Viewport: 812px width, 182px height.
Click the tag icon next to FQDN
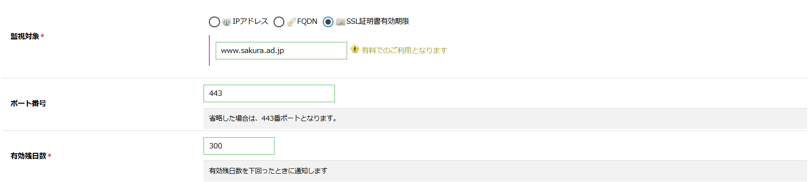pyautogui.click(x=291, y=22)
